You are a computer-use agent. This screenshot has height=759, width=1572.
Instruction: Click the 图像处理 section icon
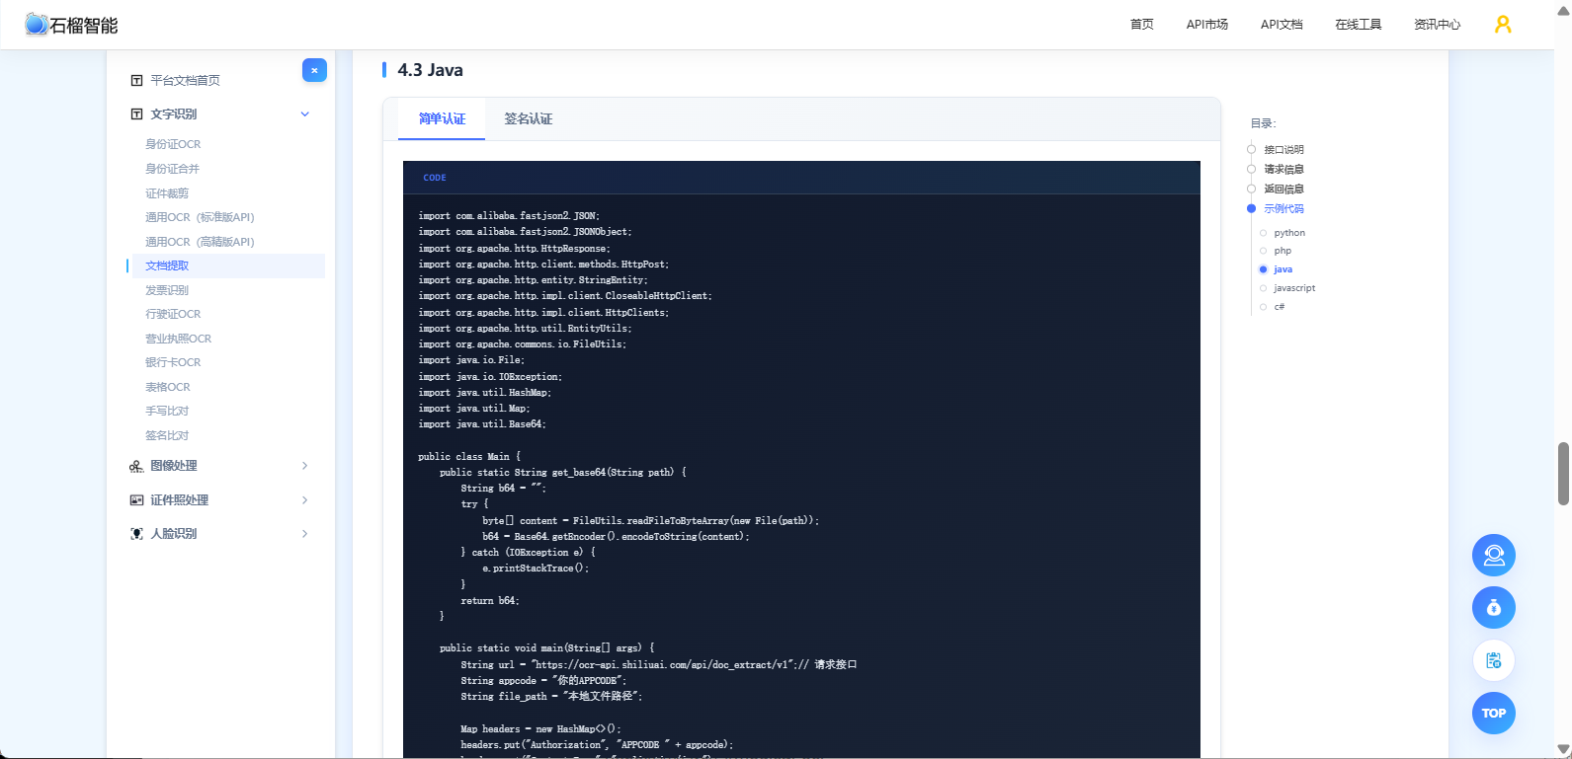[136, 466]
